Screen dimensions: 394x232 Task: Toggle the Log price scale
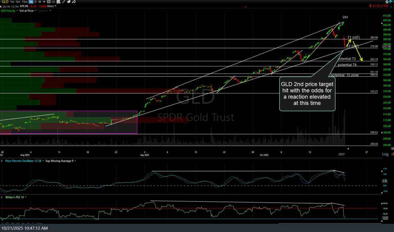click(x=385, y=154)
